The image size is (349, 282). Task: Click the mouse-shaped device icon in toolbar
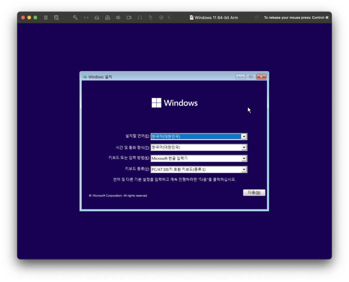coord(150,17)
